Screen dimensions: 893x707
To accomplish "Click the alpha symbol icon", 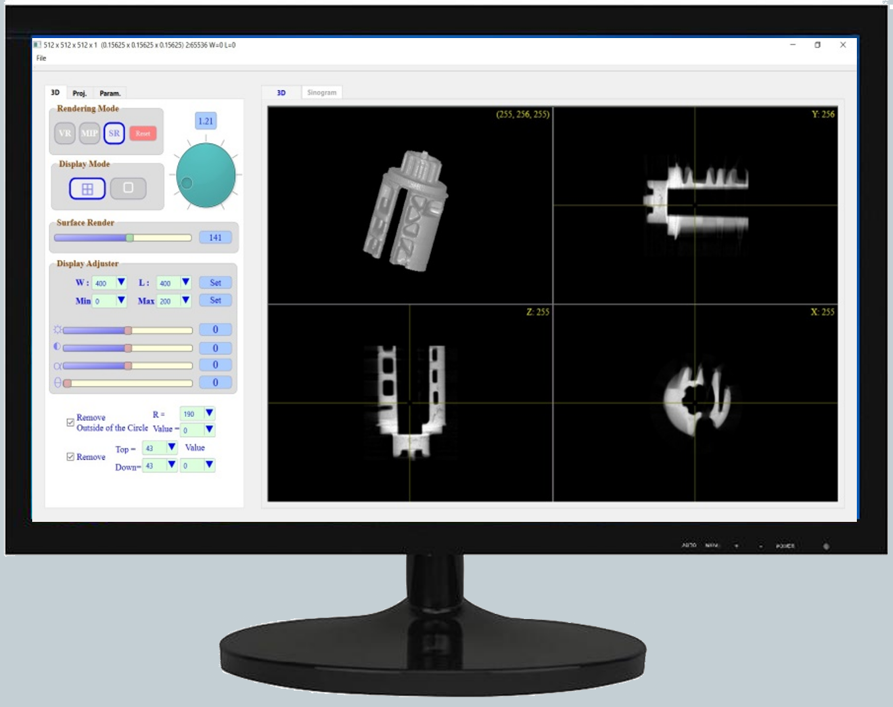I will [58, 366].
